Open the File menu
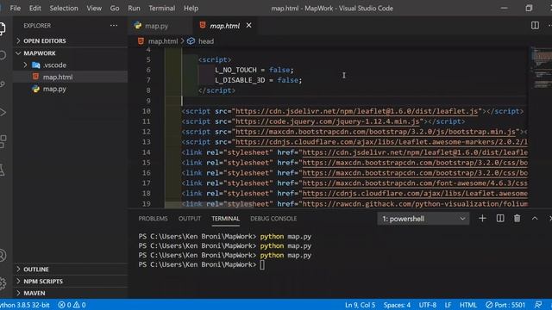Screen dimensions: 552x310 point(16,8)
